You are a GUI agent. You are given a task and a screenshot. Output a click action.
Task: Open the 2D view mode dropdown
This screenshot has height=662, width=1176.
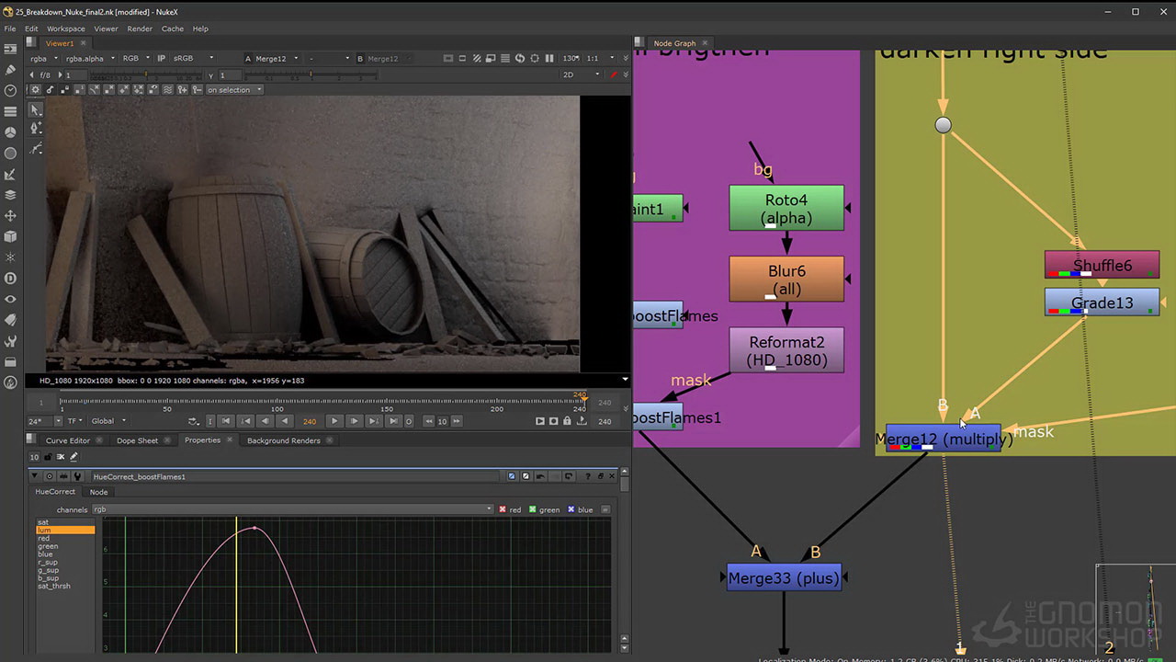click(x=581, y=74)
